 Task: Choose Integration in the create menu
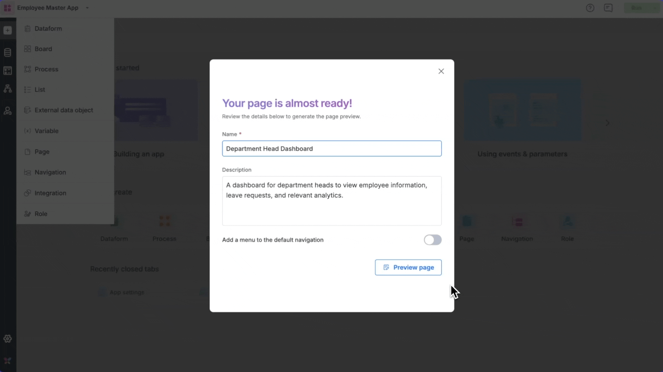pyautogui.click(x=50, y=193)
